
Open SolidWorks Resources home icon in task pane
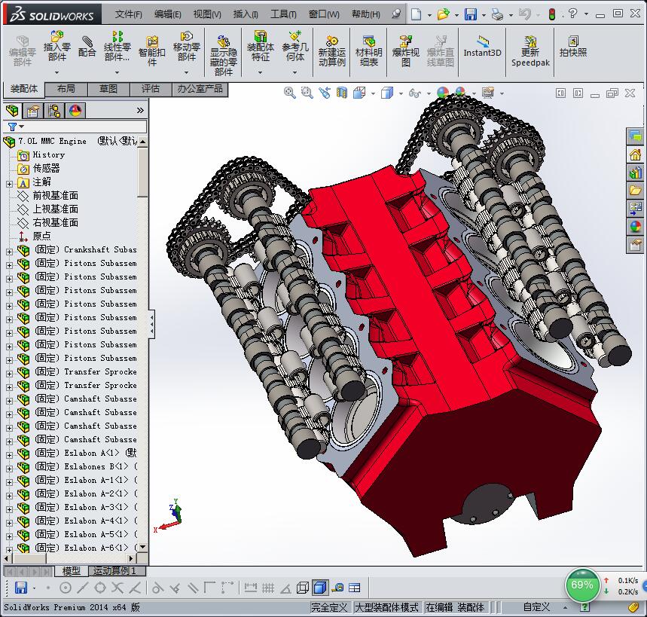tap(635, 154)
